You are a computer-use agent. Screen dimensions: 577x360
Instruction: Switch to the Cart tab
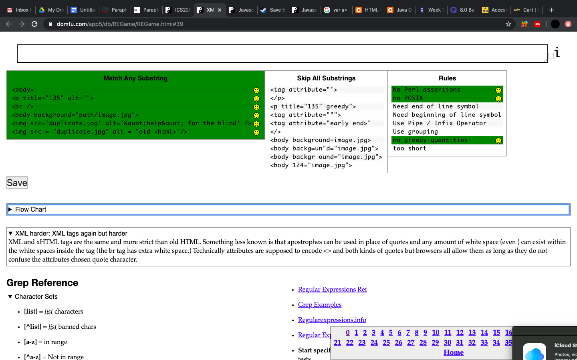pyautogui.click(x=526, y=10)
